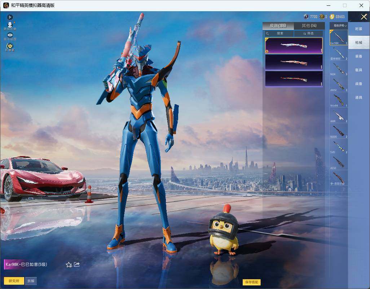Select the second Kar98K skin thumbnail

(x=294, y=62)
